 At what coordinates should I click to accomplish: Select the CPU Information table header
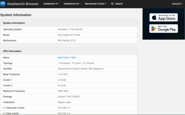[x=12, y=51]
